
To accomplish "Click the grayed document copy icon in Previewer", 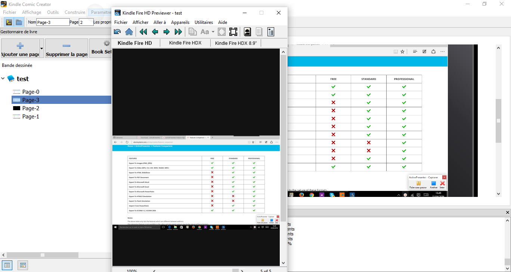I will coord(192,32).
